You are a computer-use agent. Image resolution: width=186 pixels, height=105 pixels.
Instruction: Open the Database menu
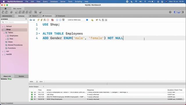(54, 1)
